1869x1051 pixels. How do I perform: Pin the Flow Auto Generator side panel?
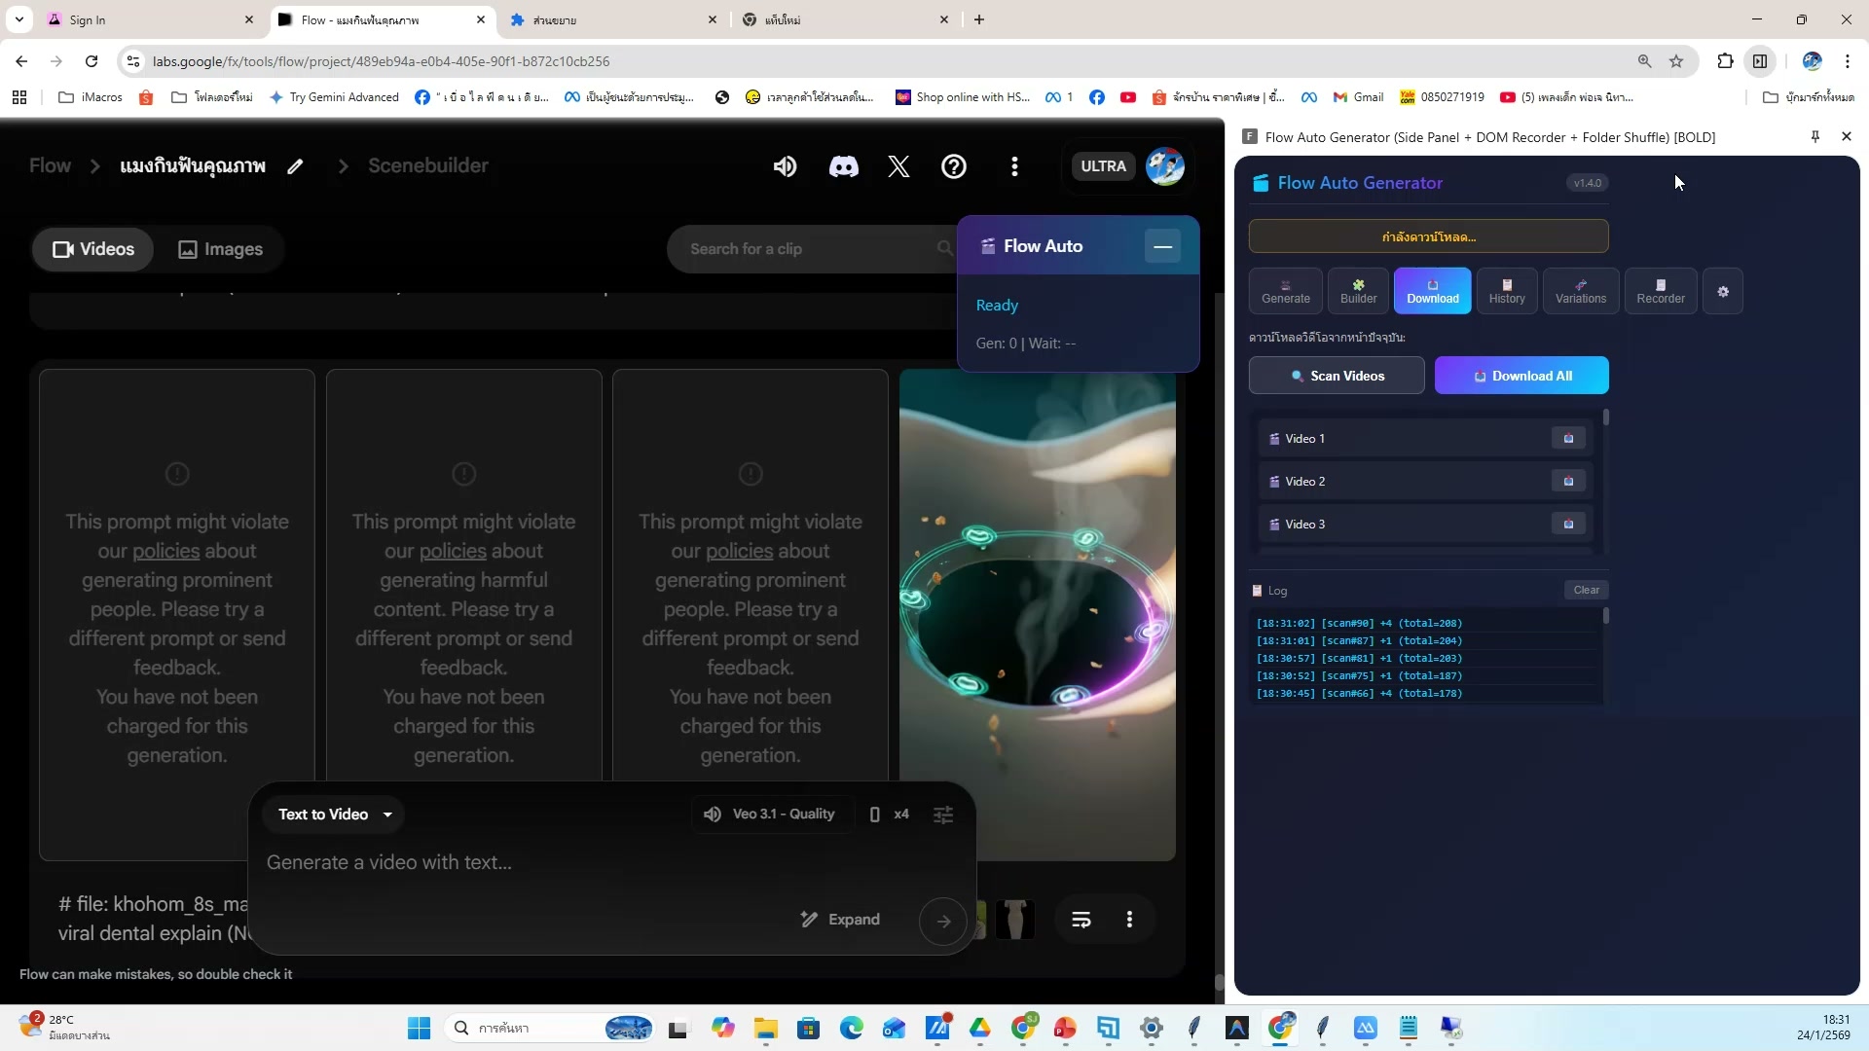[1815, 137]
